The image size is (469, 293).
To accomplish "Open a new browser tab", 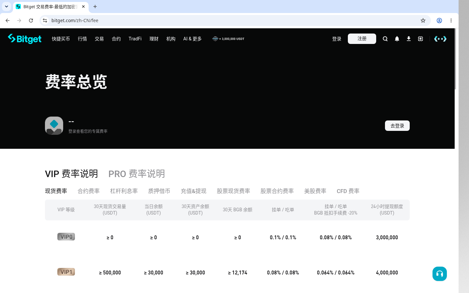I will (x=95, y=7).
